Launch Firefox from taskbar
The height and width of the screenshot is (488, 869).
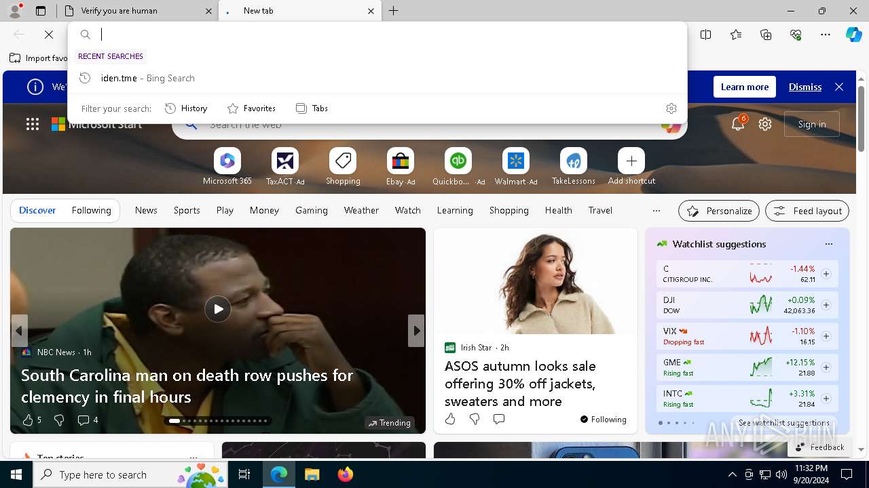point(346,474)
